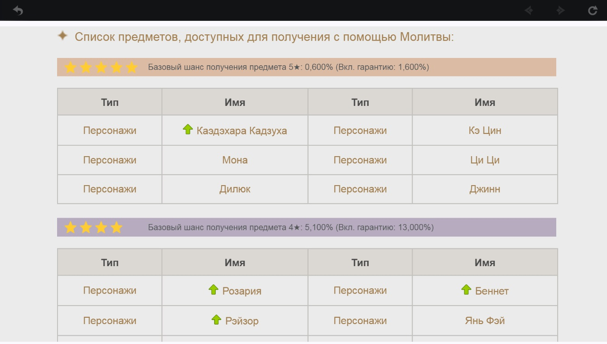This screenshot has width=607, height=344.
Task: Select the Ци Ци name cell
Action: 485,160
